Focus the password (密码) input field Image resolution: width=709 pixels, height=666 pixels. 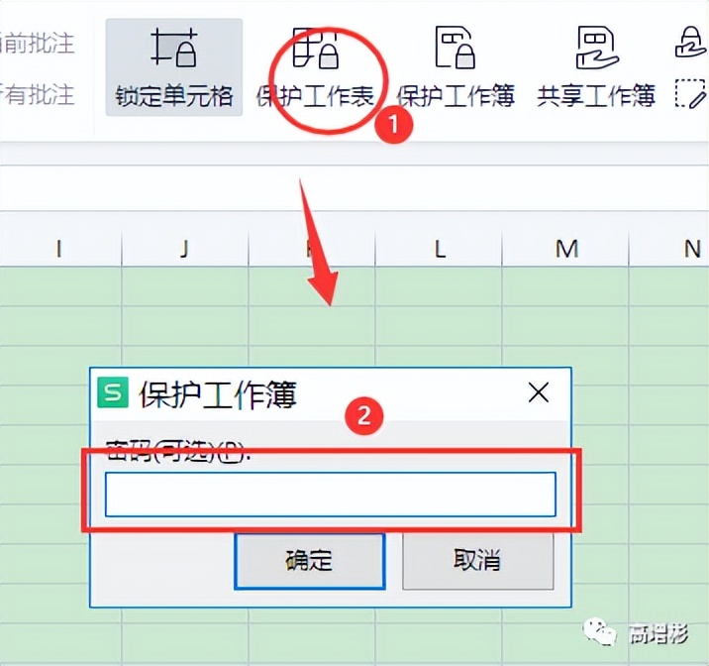click(331, 495)
